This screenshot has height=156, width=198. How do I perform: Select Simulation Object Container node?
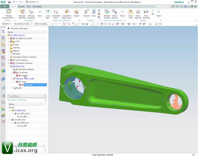click(25, 57)
